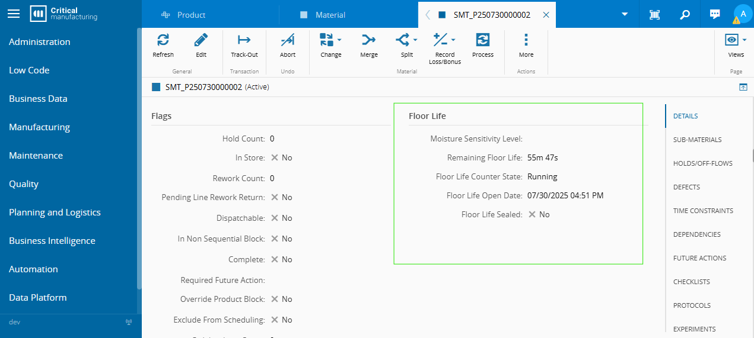The image size is (754, 338).
Task: Go to the Sub-Materials section
Action: point(697,140)
